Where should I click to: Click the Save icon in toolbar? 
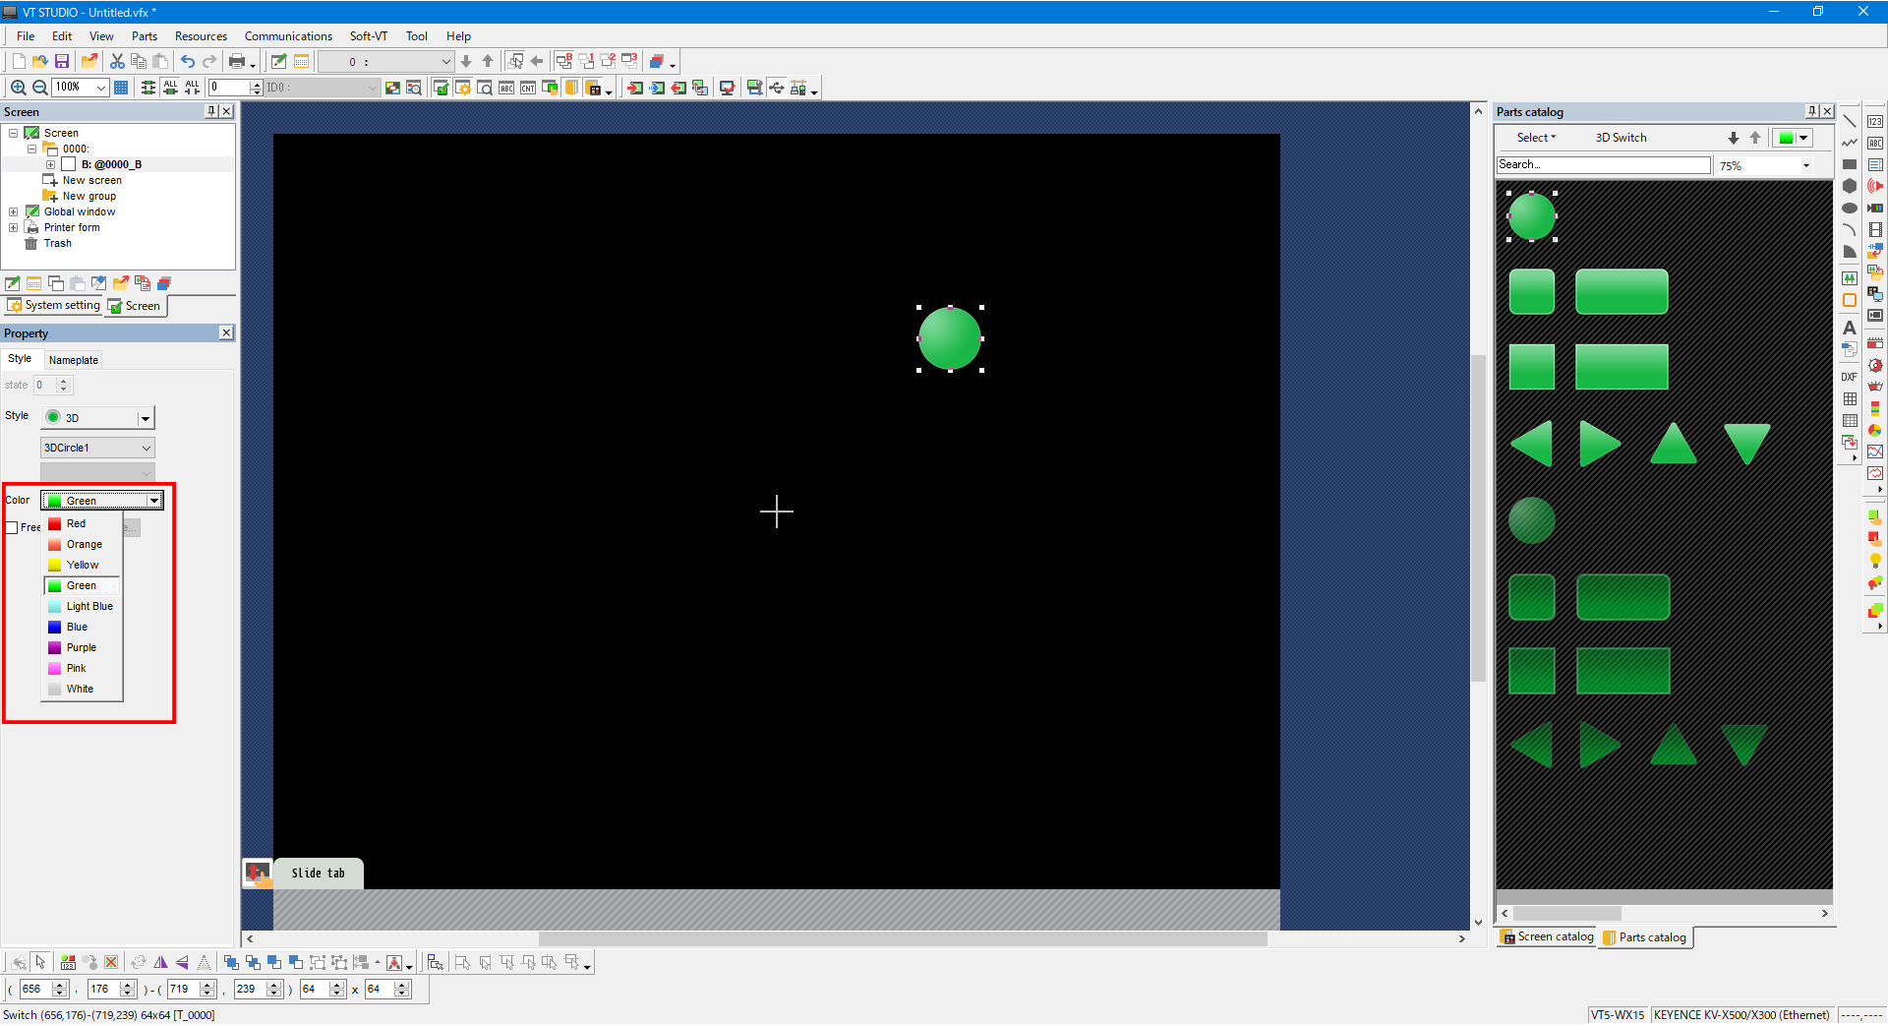click(62, 61)
